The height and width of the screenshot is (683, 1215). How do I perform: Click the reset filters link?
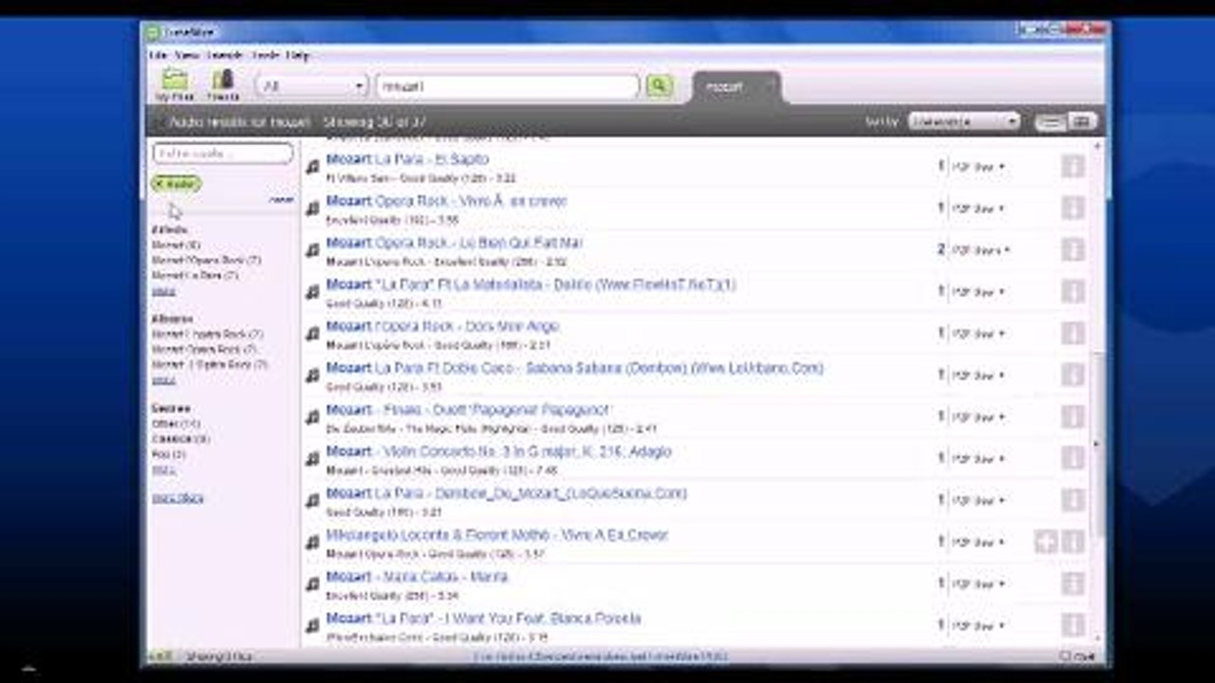(282, 200)
